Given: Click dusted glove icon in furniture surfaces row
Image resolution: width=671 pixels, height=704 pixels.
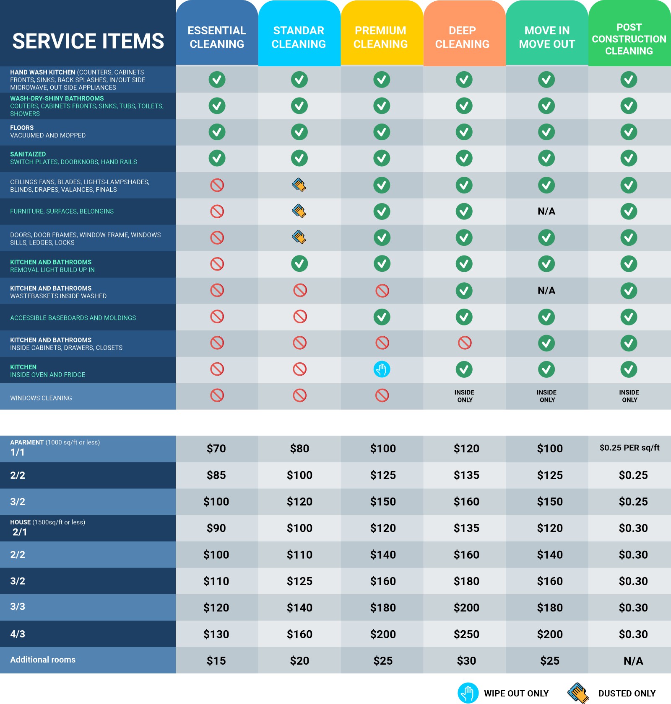Looking at the screenshot, I should tap(299, 211).
